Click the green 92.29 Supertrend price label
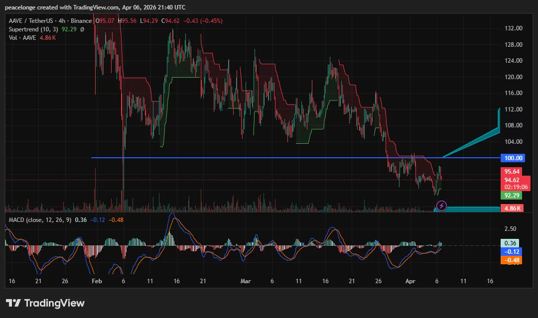The height and width of the screenshot is (318, 538). pos(512,196)
